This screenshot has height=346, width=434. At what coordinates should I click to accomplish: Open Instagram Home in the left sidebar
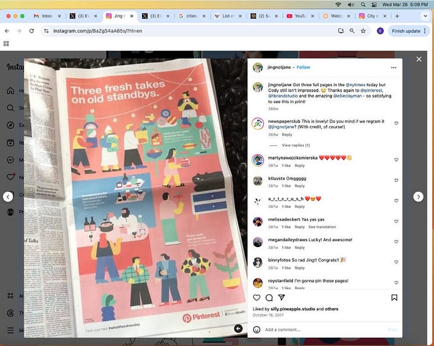pos(10,91)
